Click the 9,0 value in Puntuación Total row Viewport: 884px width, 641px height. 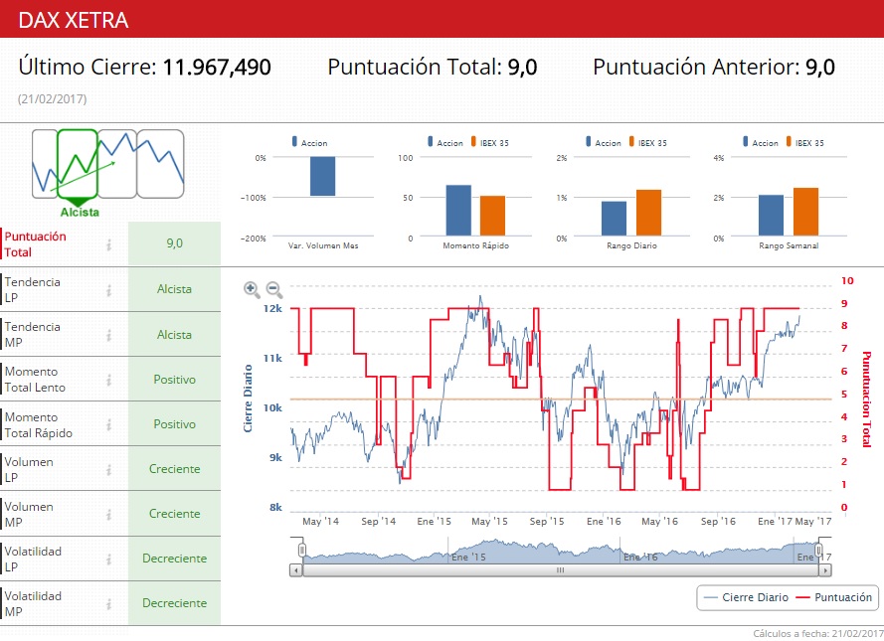(174, 243)
